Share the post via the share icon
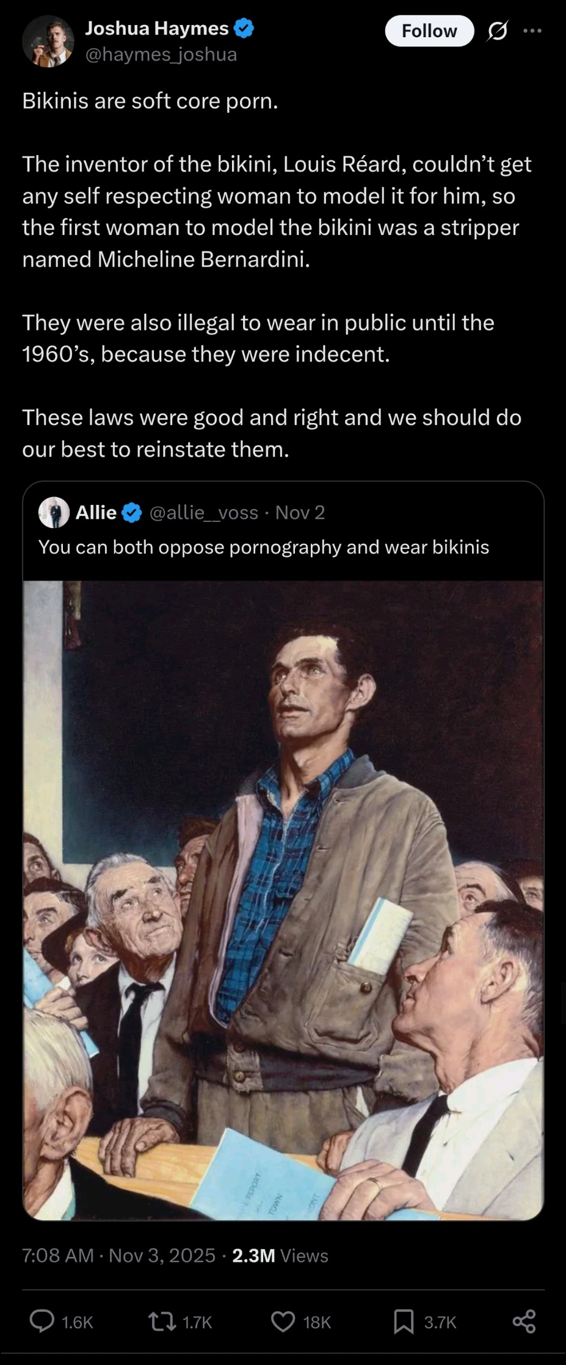Viewport: 566px width, 1365px height. tap(524, 1322)
